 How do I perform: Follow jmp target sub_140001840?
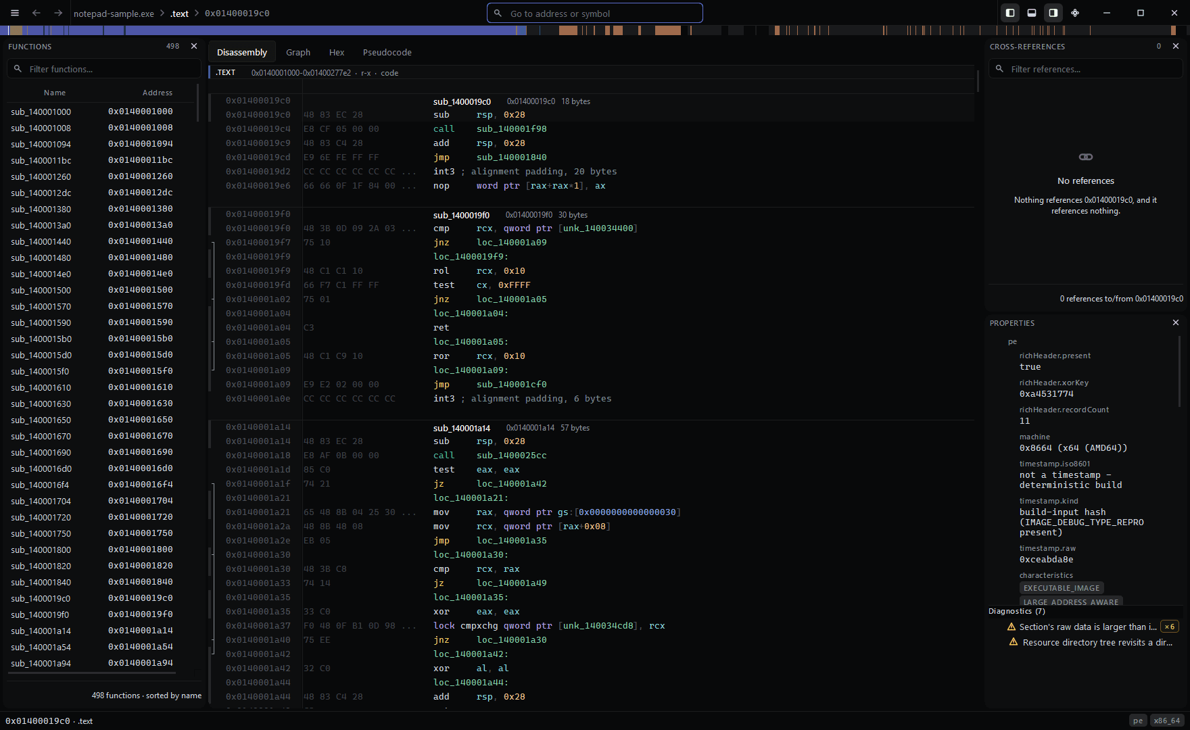click(x=512, y=157)
